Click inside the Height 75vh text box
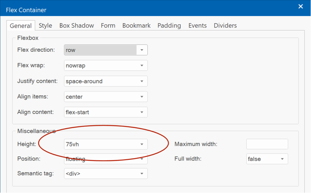The width and height of the screenshot is (311, 193). (100, 144)
